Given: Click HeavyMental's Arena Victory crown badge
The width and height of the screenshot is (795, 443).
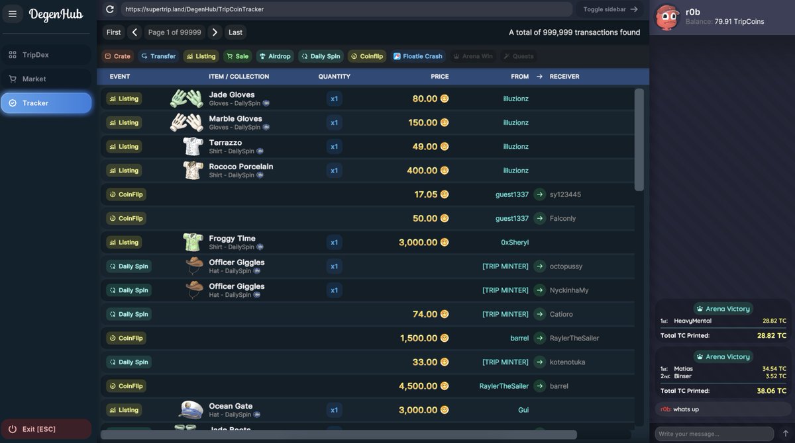Looking at the screenshot, I should [x=723, y=309].
